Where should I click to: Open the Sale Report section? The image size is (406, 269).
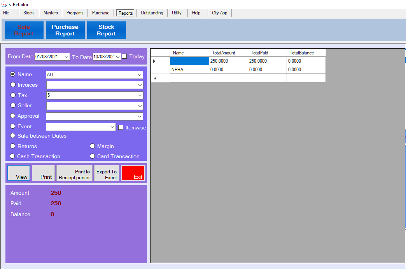click(x=24, y=30)
